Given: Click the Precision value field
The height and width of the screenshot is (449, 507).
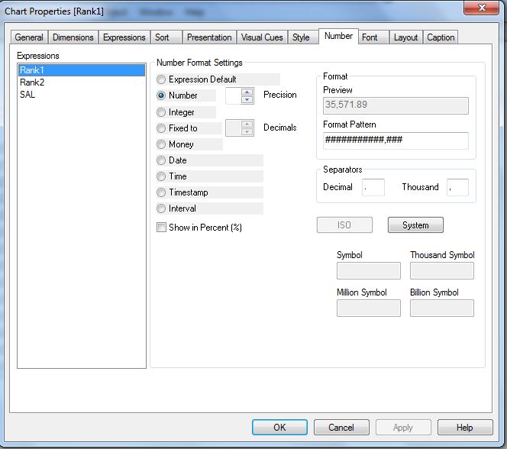Looking at the screenshot, I should [x=234, y=95].
